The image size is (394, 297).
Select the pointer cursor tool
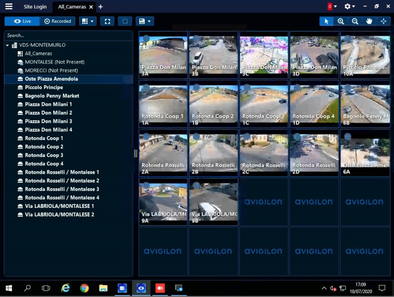pos(326,21)
